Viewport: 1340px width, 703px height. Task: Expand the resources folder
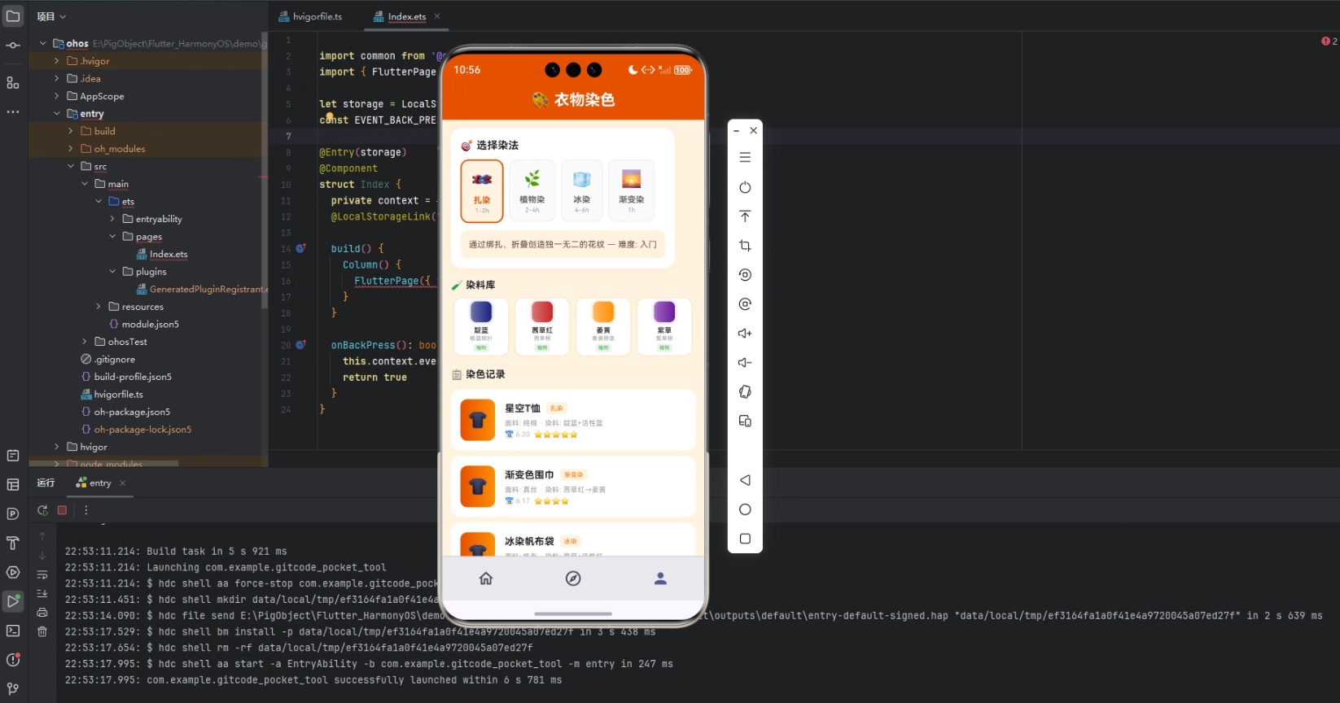(99, 307)
